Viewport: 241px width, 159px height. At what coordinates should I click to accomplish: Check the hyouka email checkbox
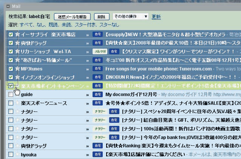click(x=11, y=154)
